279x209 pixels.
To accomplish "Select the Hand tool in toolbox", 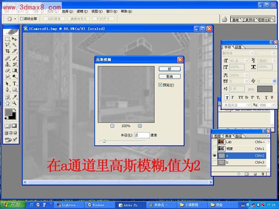I will [x=7, y=103].
